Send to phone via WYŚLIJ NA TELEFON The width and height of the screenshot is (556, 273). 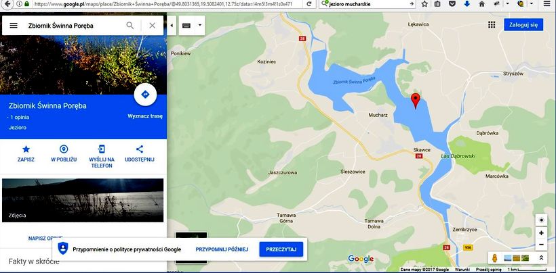pyautogui.click(x=102, y=149)
